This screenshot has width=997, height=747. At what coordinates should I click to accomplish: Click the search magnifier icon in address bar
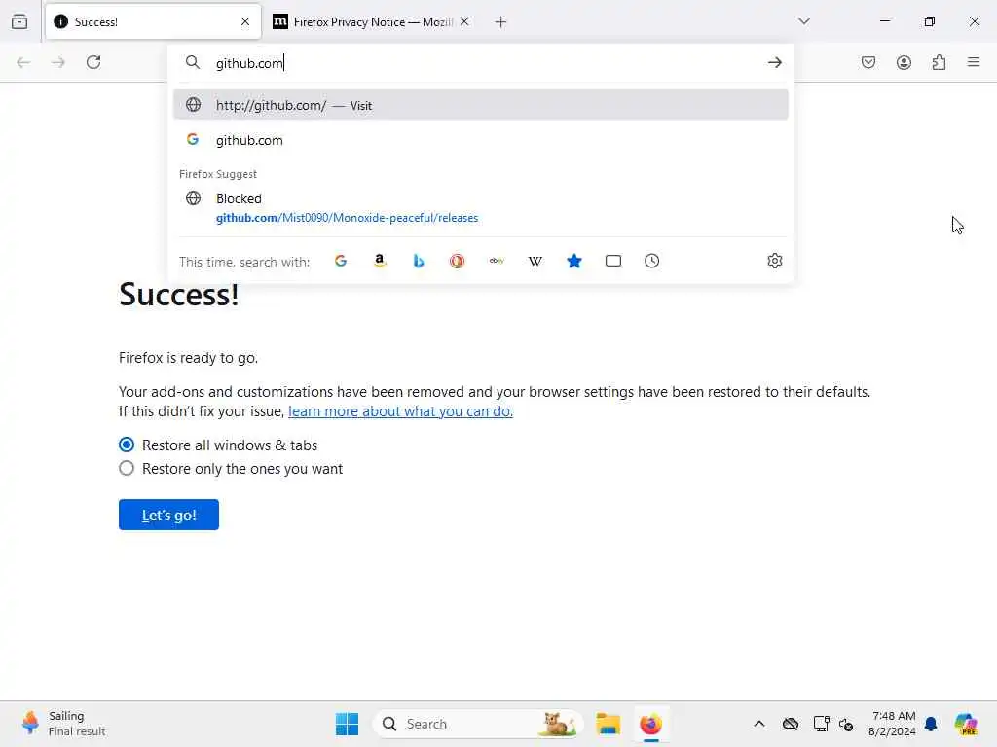193,62
